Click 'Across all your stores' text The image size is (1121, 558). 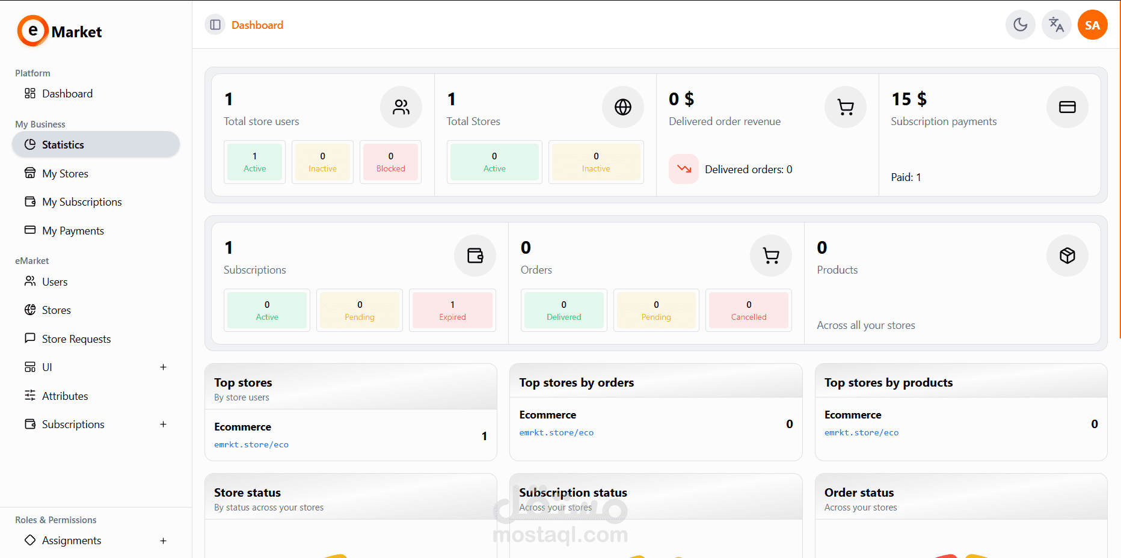[x=866, y=325]
